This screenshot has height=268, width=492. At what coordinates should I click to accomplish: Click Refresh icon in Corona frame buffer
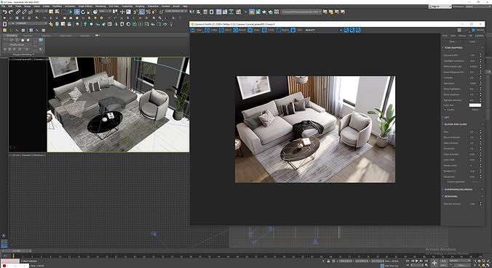(236, 30)
